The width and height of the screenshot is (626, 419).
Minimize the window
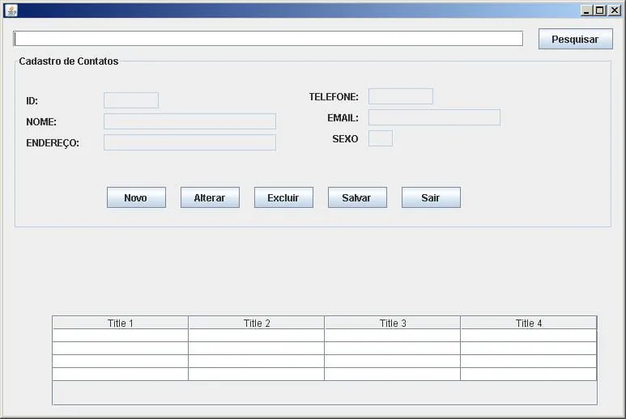[586, 11]
